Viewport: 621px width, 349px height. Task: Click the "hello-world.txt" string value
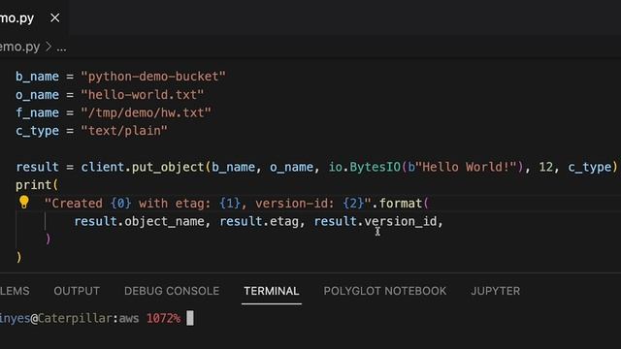click(x=143, y=95)
